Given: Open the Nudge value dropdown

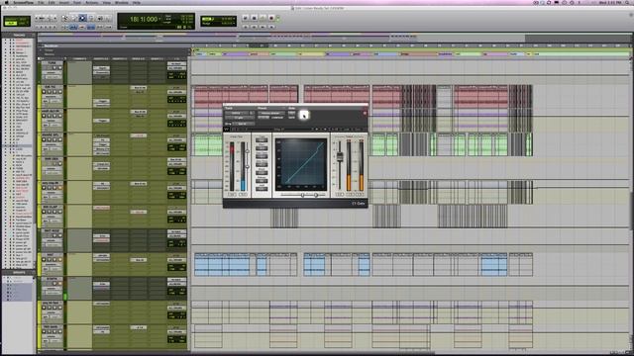Looking at the screenshot, I should click(234, 23).
